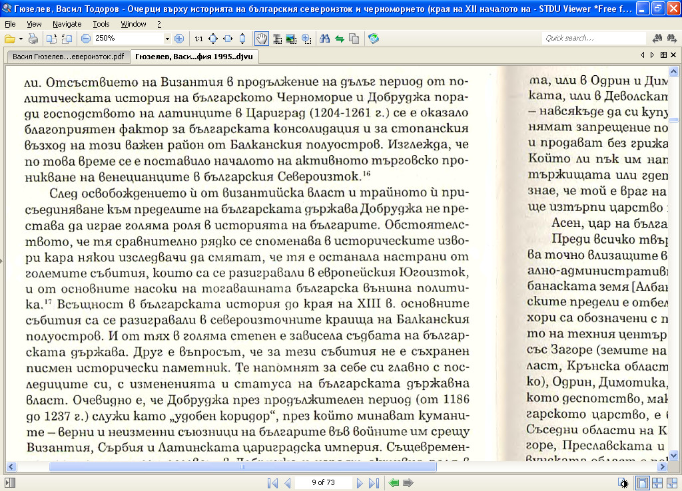
Task: Click the binoculars search icon in toolbar
Action: point(325,39)
